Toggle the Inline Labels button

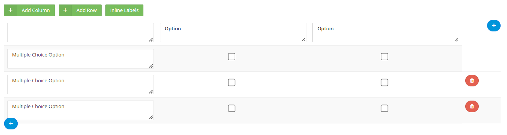click(x=124, y=10)
